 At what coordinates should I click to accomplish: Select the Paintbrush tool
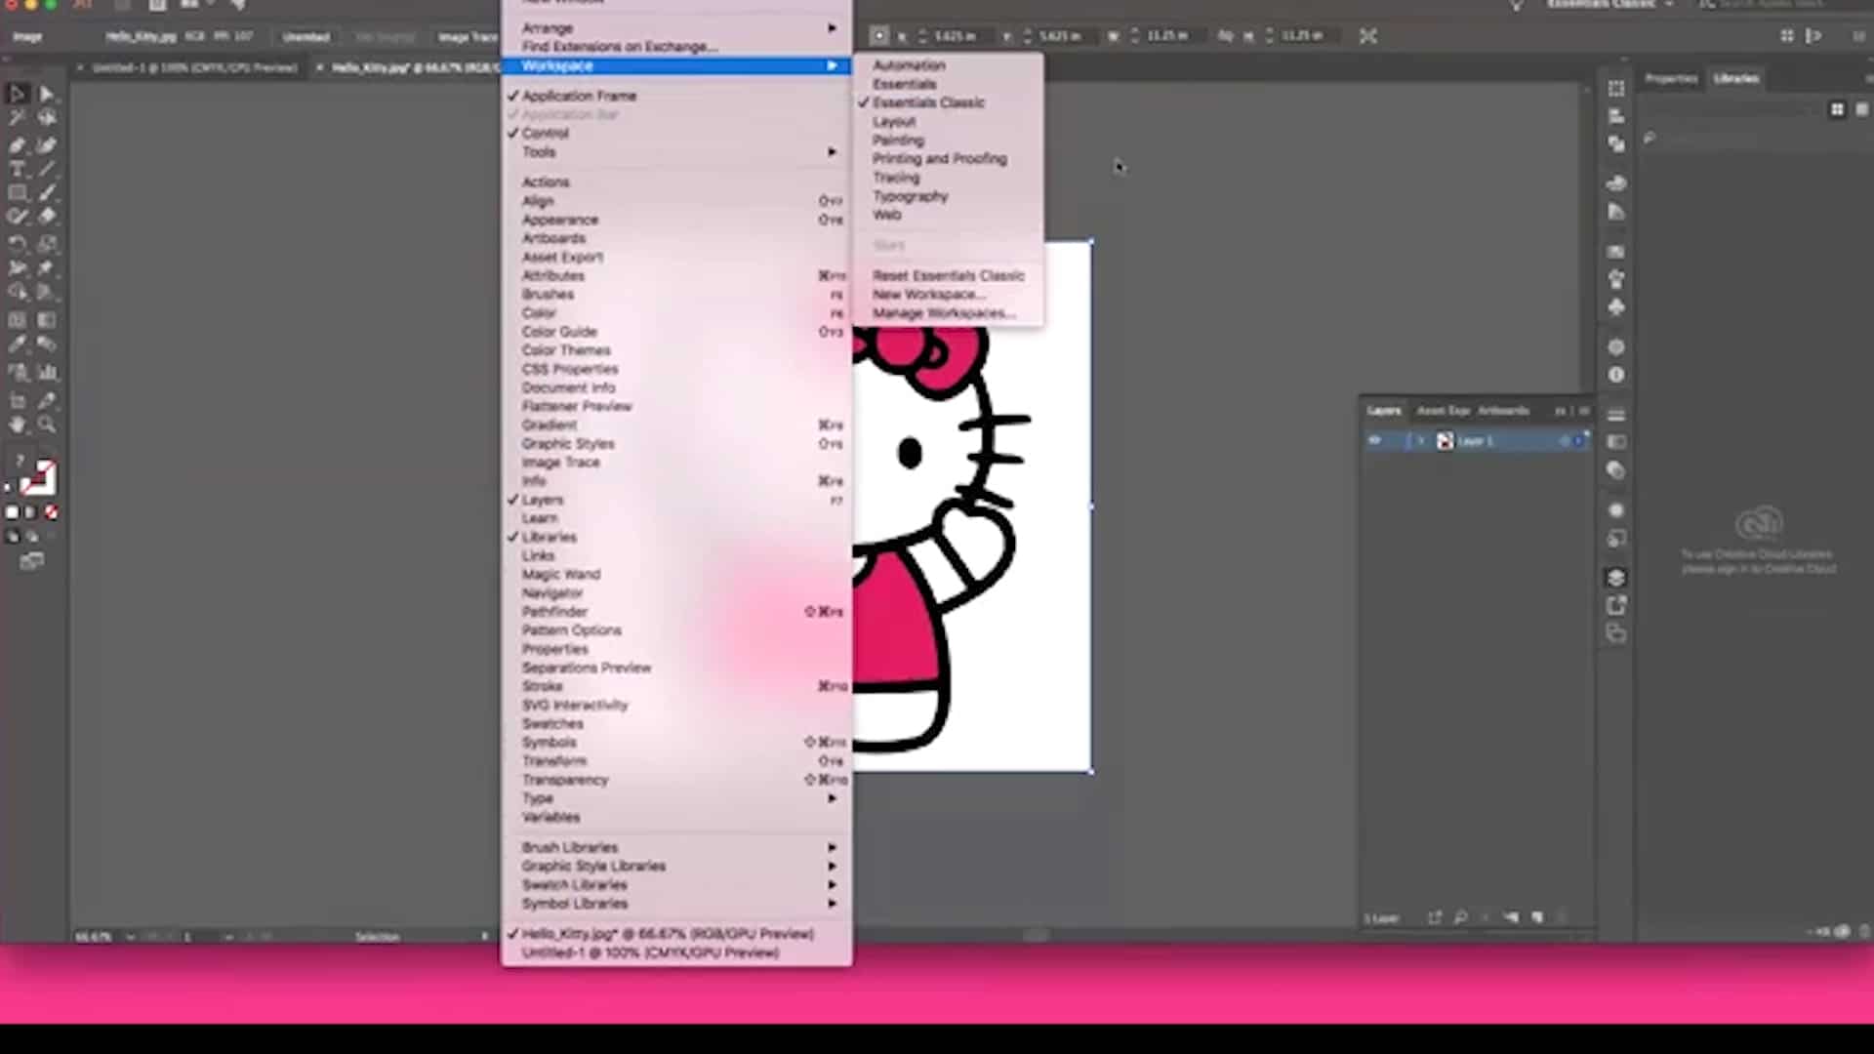(x=46, y=193)
